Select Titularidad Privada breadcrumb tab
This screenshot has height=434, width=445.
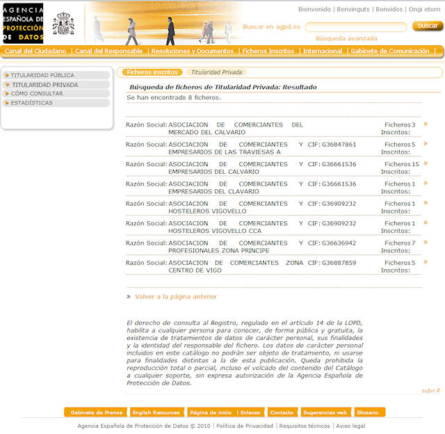pyautogui.click(x=216, y=72)
